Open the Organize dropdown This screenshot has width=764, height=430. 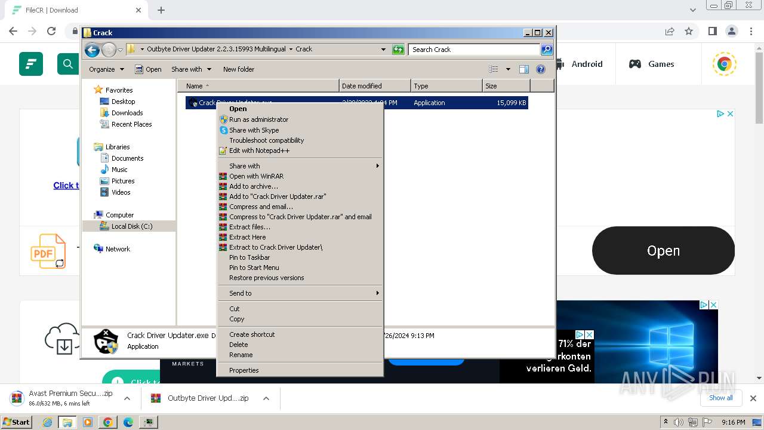pyautogui.click(x=106, y=69)
